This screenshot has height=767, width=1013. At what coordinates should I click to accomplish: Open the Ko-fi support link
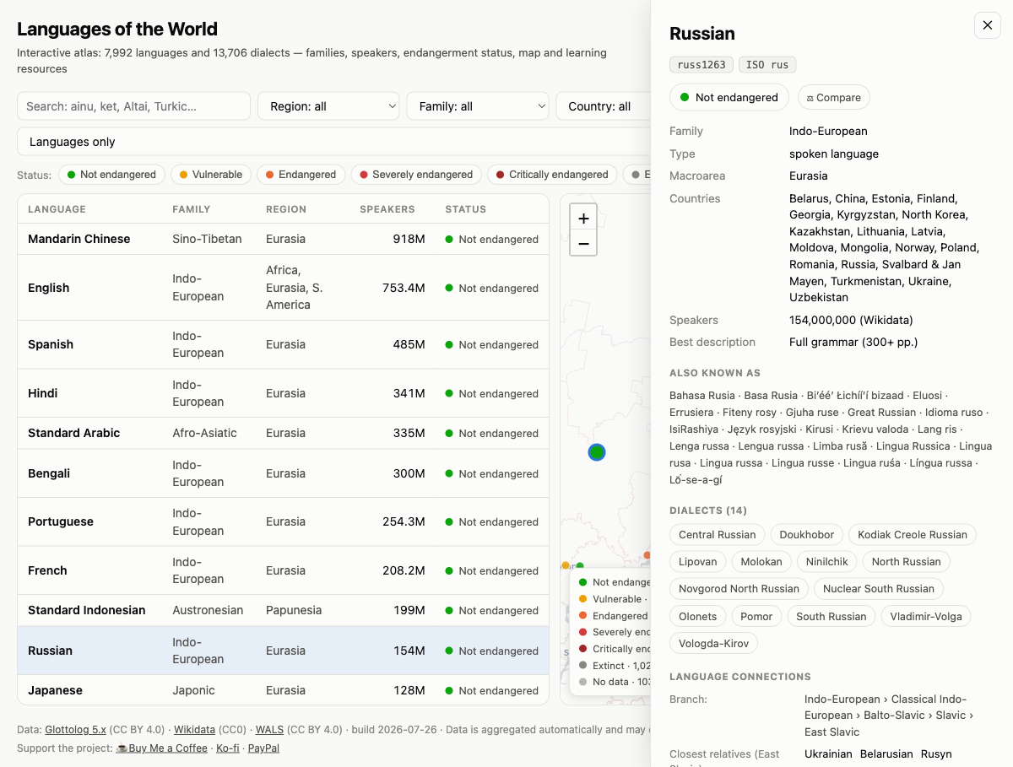pyautogui.click(x=228, y=748)
